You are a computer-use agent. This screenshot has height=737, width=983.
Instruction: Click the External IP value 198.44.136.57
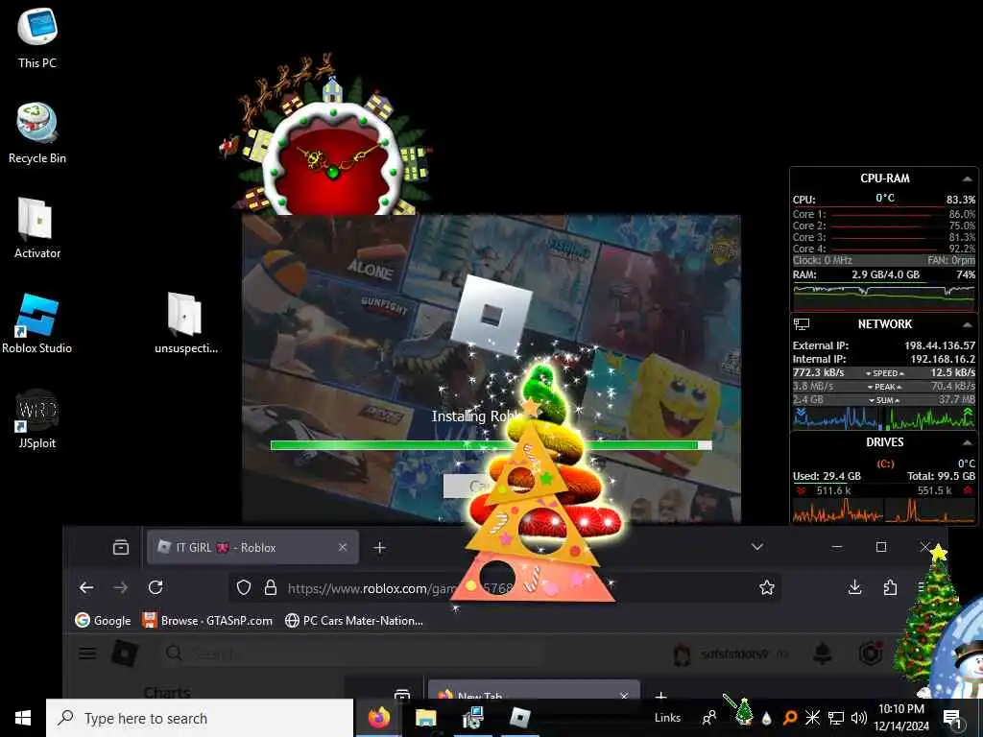click(x=940, y=345)
